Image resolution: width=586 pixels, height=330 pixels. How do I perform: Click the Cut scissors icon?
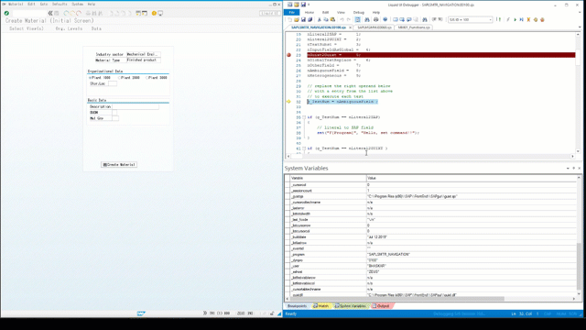pyautogui.click(x=319, y=20)
